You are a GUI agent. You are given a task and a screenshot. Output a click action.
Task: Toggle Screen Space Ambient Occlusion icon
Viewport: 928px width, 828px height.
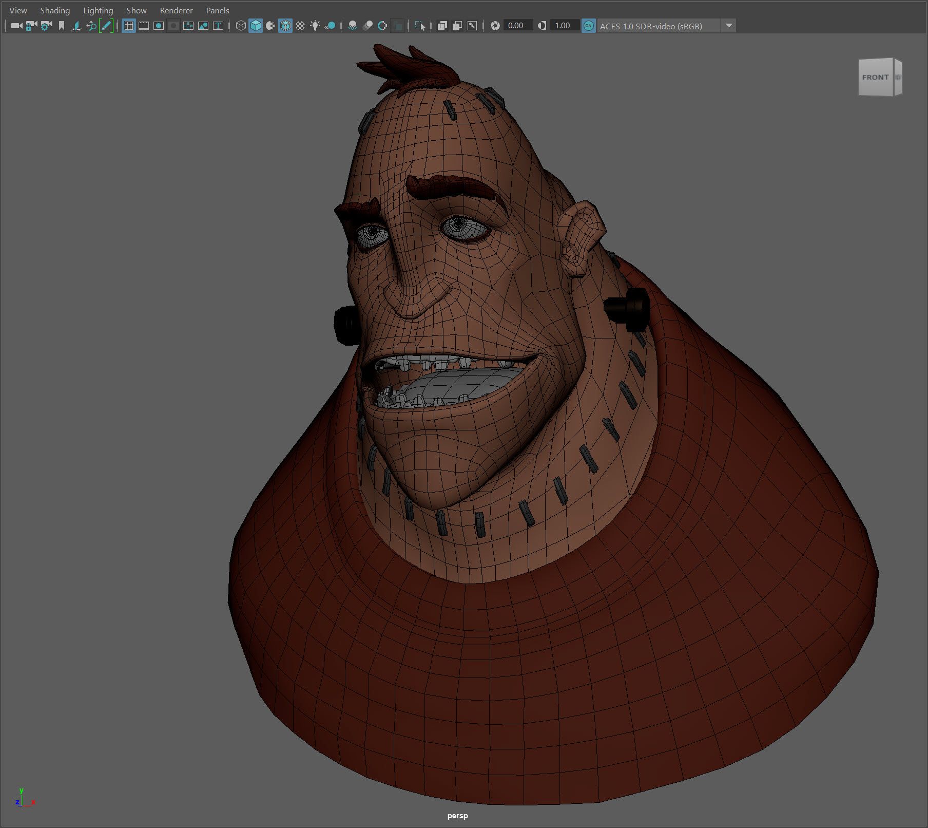tap(353, 26)
